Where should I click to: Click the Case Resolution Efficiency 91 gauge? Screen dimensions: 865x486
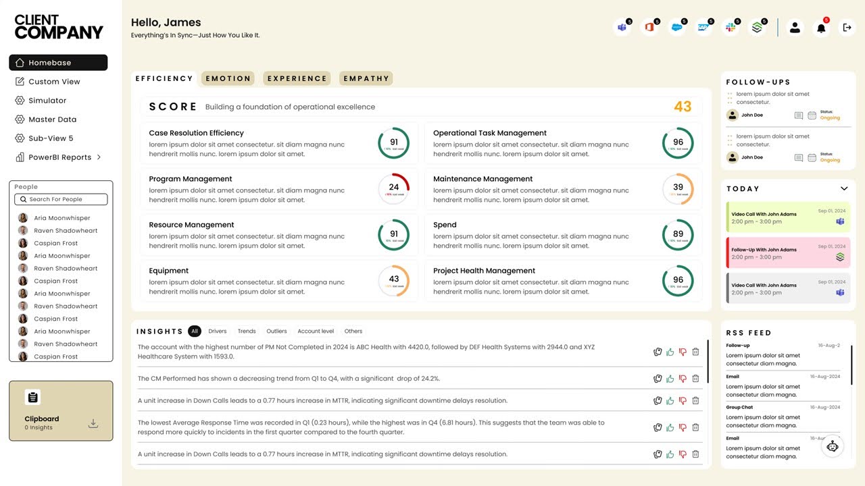click(x=394, y=143)
